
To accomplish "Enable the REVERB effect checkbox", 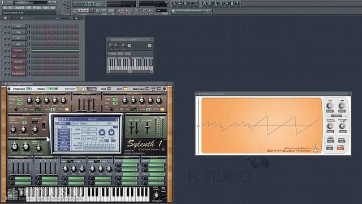I will click(x=57, y=146).
